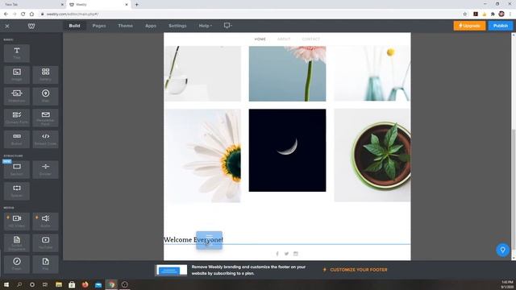
Task: Click CUSTOMIZE YOUR FOOTER link
Action: 359,270
